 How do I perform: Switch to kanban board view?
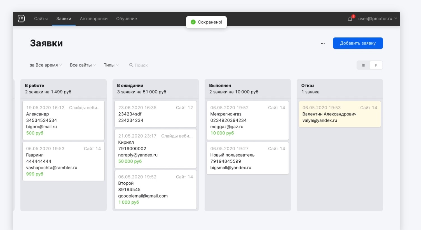point(376,65)
